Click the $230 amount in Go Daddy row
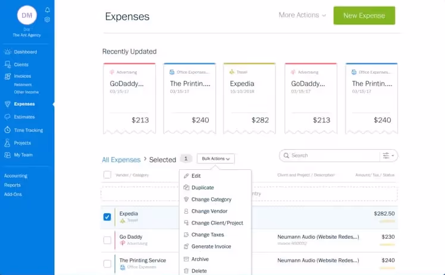Viewport: 445px width, 275px height. coord(388,237)
